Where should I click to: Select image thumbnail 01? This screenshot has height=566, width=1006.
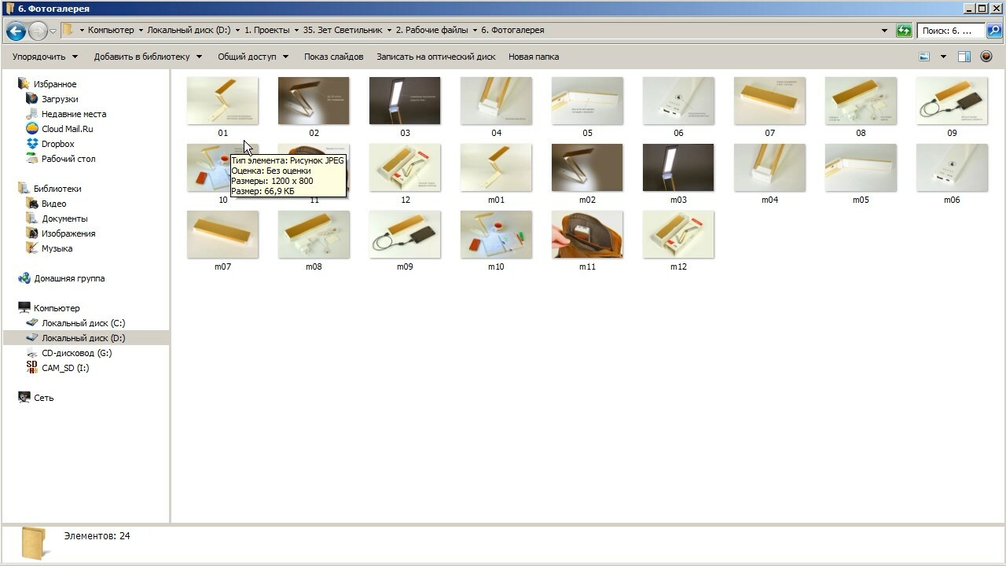click(x=222, y=101)
